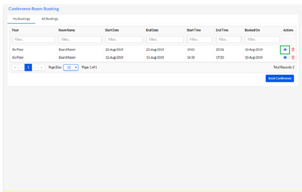Sort by the End Date column header

click(152, 30)
